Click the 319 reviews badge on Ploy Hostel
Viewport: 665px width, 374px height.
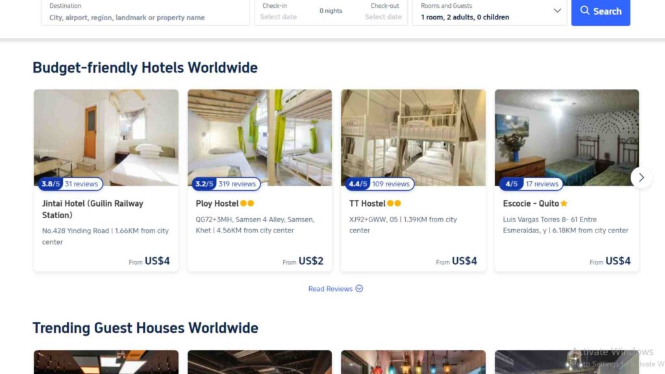click(x=237, y=184)
